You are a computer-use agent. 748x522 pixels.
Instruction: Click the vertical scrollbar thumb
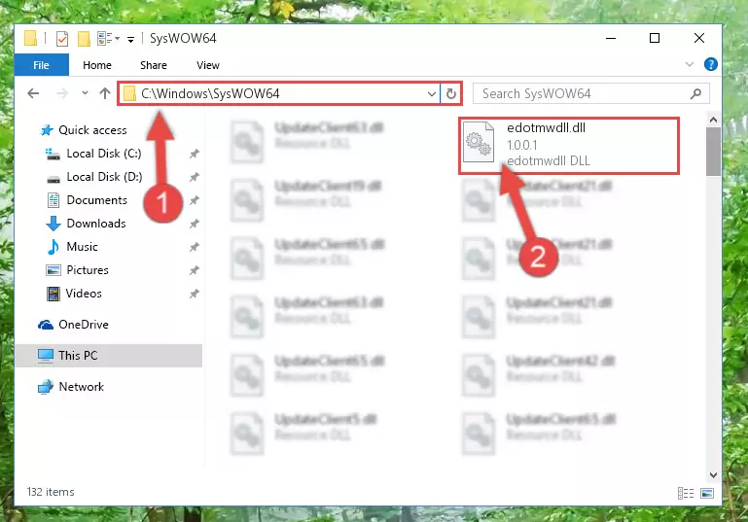point(713,152)
